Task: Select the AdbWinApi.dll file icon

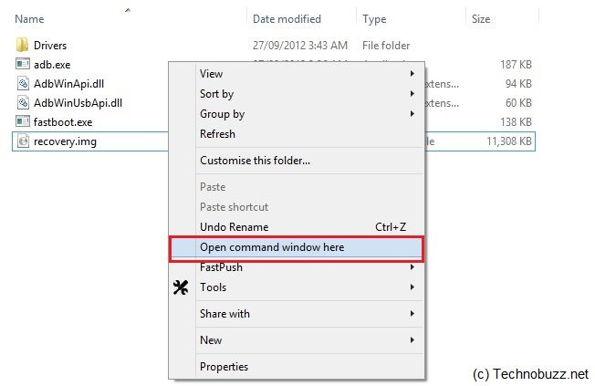Action: tap(23, 83)
